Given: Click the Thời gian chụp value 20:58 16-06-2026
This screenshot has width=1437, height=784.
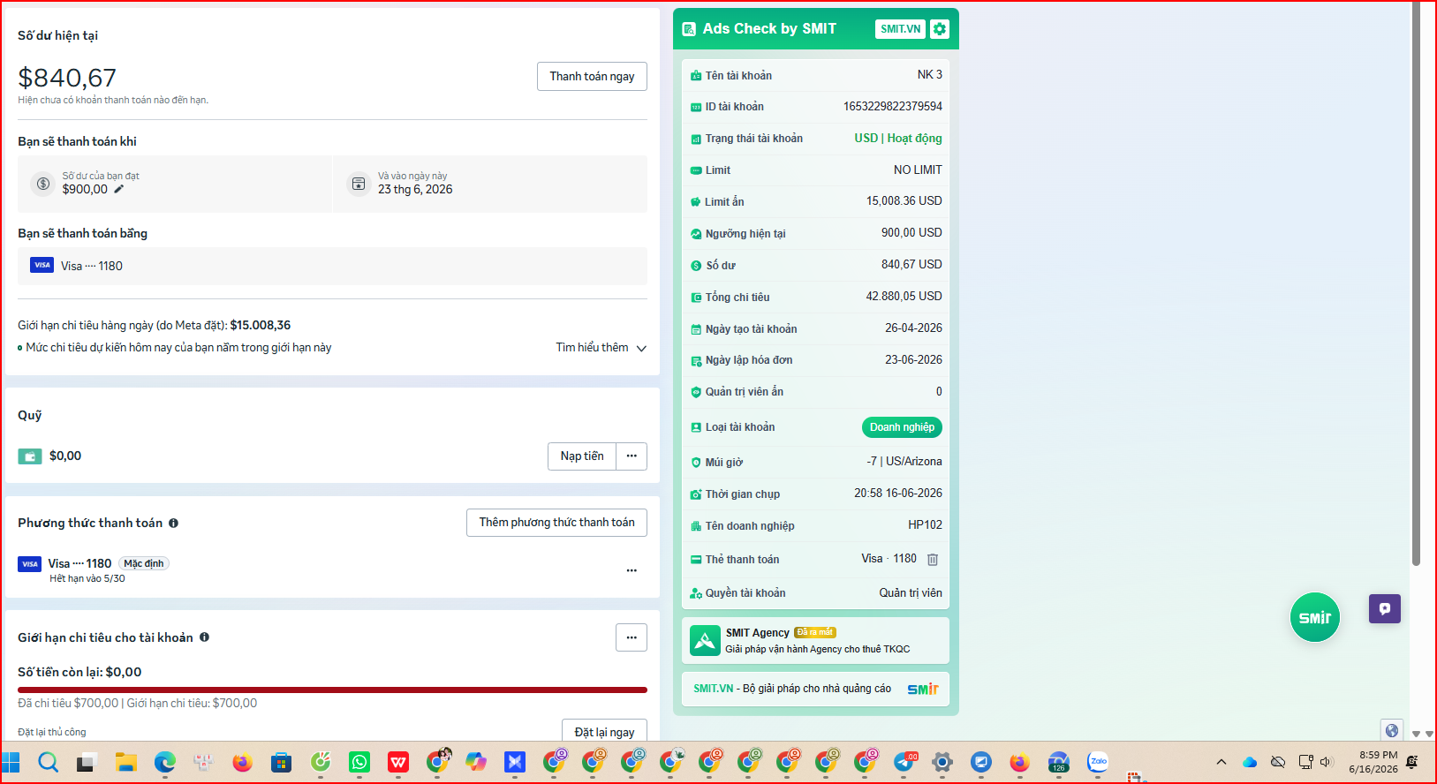Looking at the screenshot, I should [x=898, y=494].
